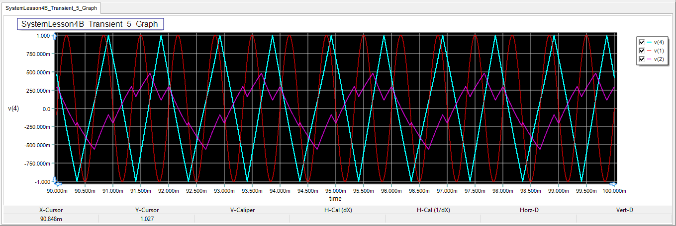Click the 95.000m tick label on time axis

(336, 191)
